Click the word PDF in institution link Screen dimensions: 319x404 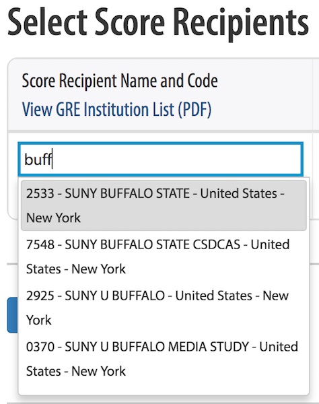195,110
